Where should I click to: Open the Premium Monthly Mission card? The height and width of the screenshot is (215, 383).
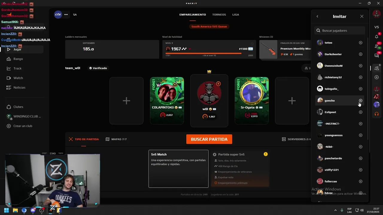point(285,49)
